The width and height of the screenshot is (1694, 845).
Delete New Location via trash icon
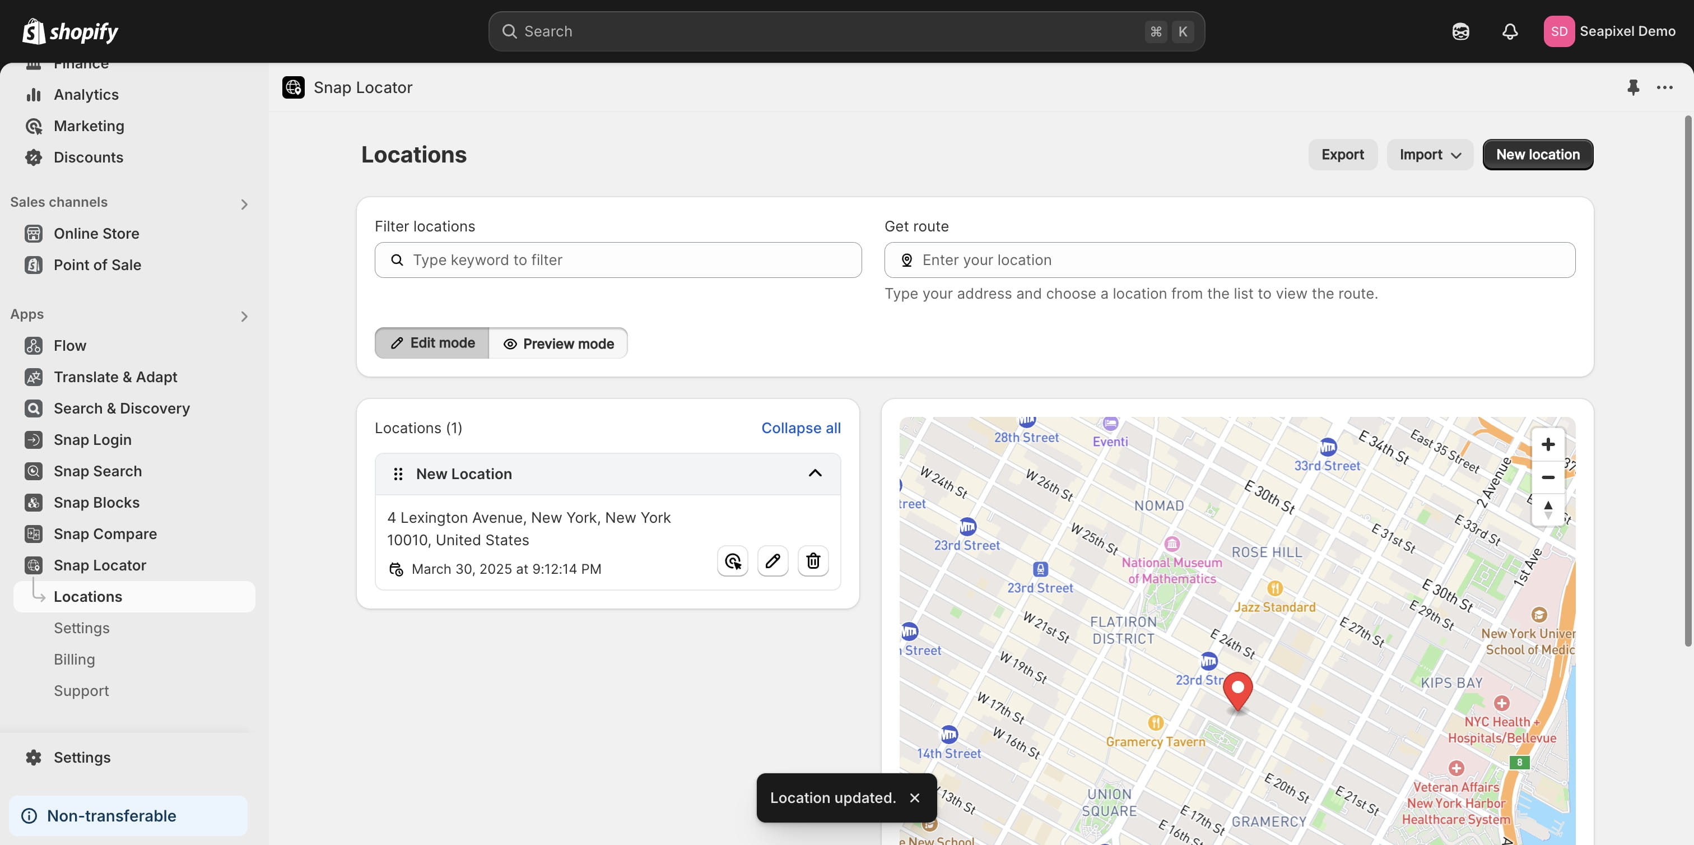tap(813, 561)
